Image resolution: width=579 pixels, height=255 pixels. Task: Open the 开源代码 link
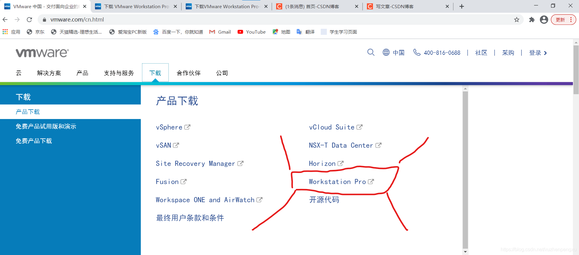click(x=324, y=200)
